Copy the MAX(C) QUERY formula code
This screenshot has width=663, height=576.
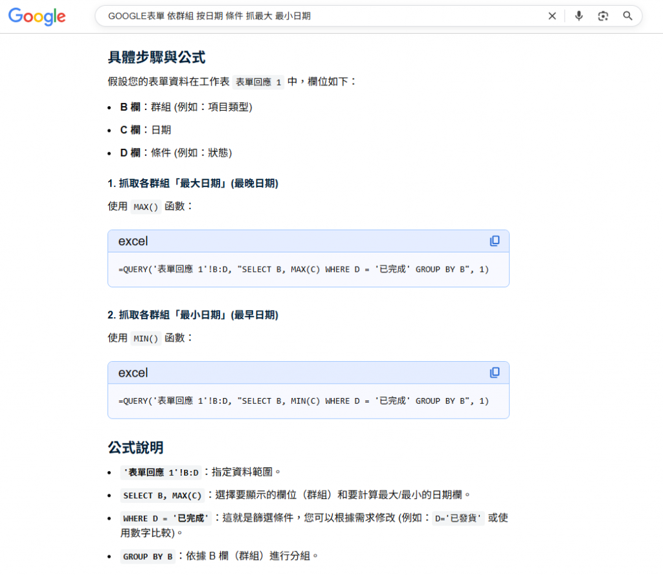[494, 241]
